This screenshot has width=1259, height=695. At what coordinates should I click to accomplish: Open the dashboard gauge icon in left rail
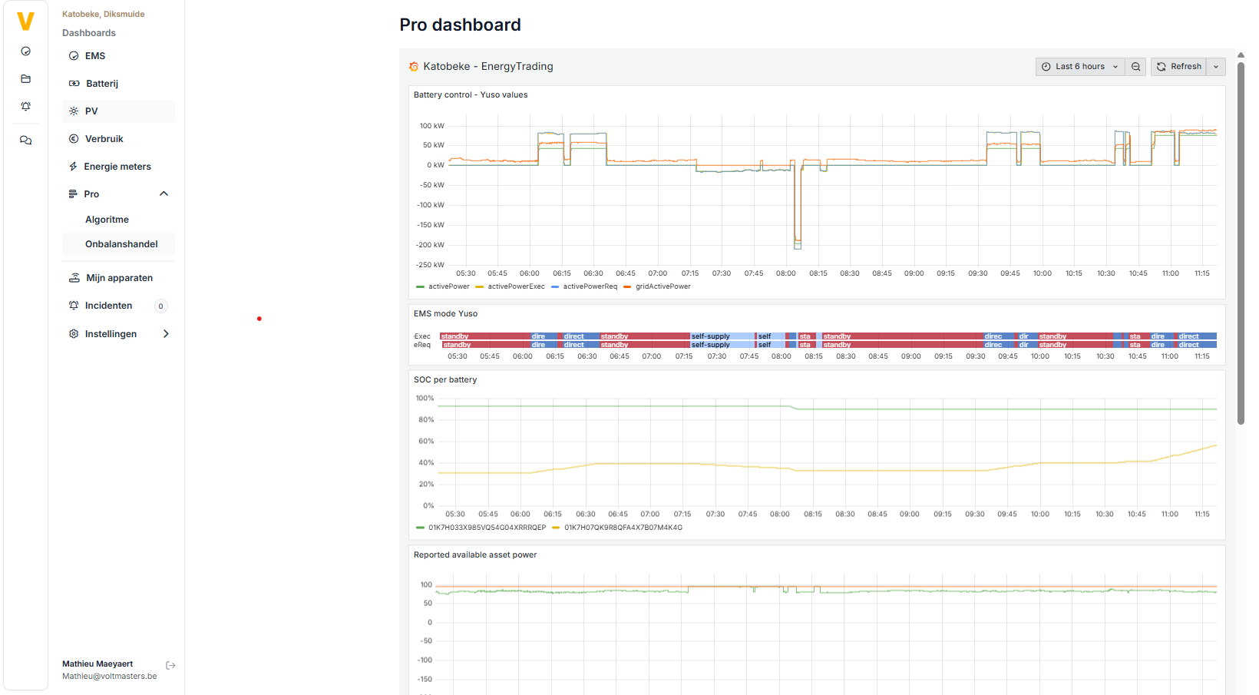click(25, 51)
